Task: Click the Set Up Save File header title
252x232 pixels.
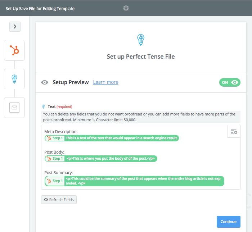Action: [x=40, y=9]
